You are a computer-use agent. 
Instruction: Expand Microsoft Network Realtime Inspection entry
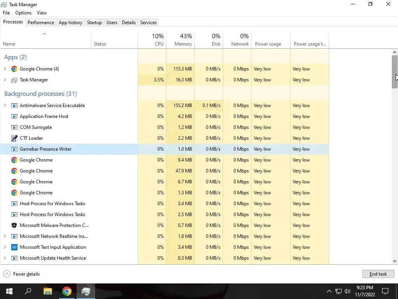(x=5, y=236)
